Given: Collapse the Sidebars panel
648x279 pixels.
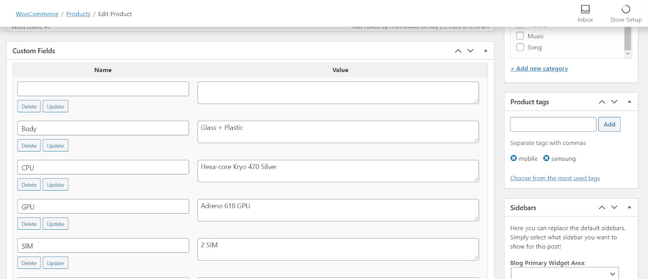Looking at the screenshot, I should 629,208.
